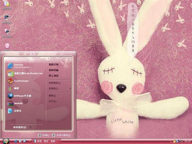The width and height of the screenshot is (192, 144).
Task: Launch KMPlayer中文版 from the start menu
Action: (19, 96)
